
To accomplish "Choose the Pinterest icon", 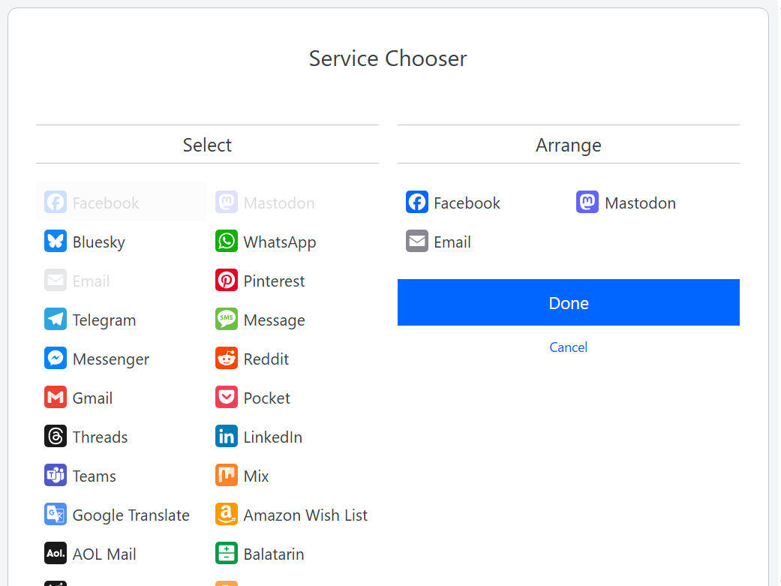I will tap(227, 281).
